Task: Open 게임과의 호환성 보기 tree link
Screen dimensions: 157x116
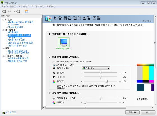Action: 17,61
